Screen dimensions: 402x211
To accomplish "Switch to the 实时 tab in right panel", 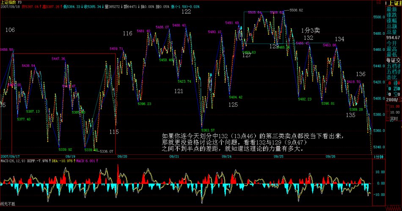I will click(x=394, y=119).
